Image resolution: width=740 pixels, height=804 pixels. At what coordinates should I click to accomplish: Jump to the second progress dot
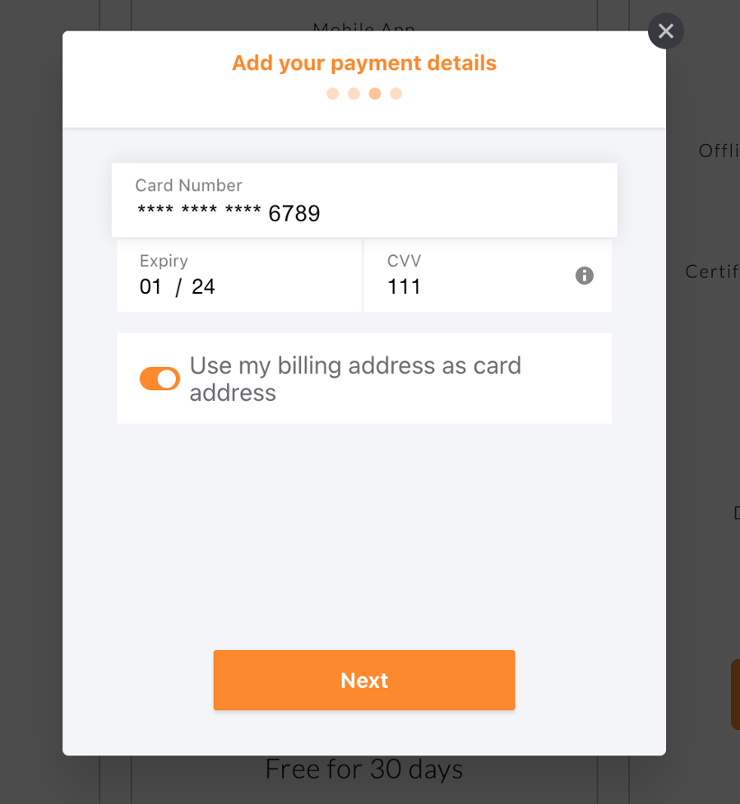coord(354,94)
